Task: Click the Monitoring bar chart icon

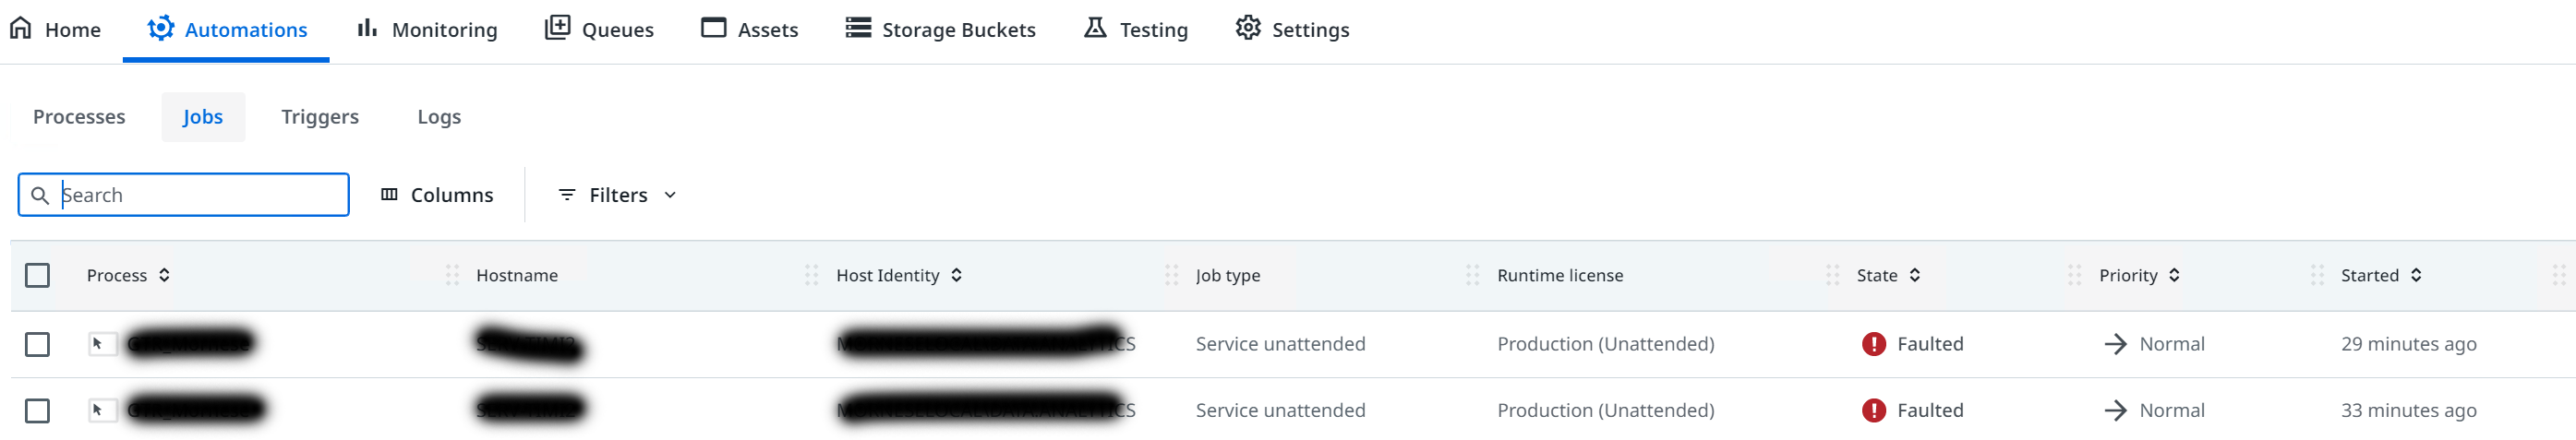Action: point(367,28)
